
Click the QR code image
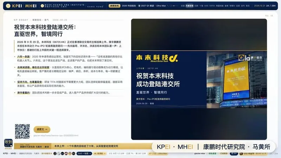click(22, 131)
